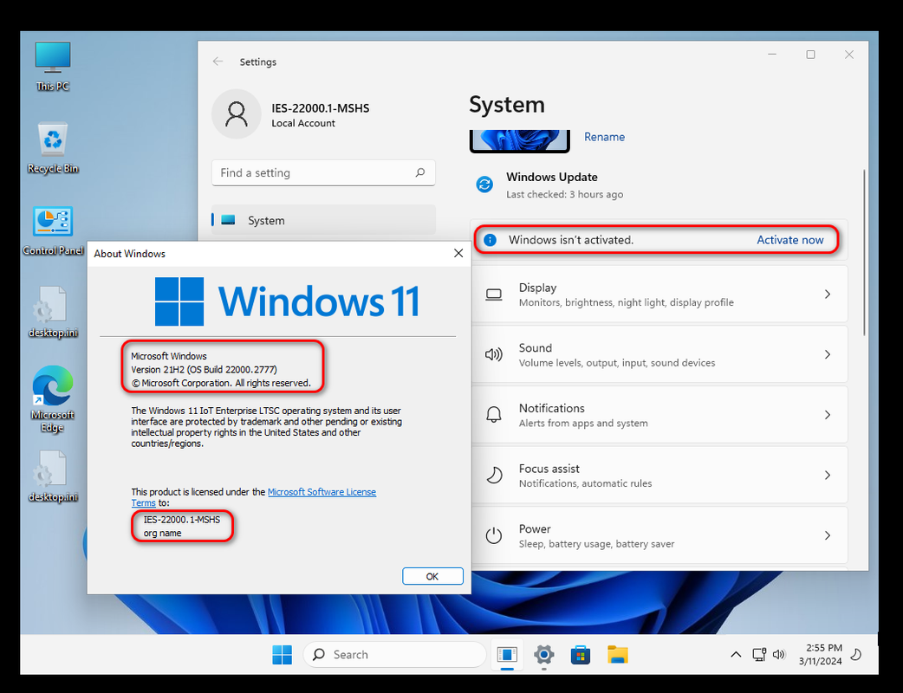Select System in Settings sidebar

[323, 220]
